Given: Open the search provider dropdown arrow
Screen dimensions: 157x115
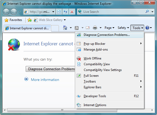Looking at the screenshot, I should (152, 12).
